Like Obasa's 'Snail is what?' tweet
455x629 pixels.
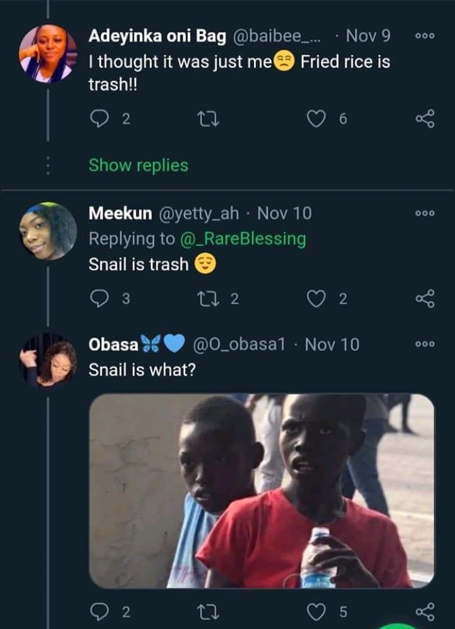coord(316,611)
